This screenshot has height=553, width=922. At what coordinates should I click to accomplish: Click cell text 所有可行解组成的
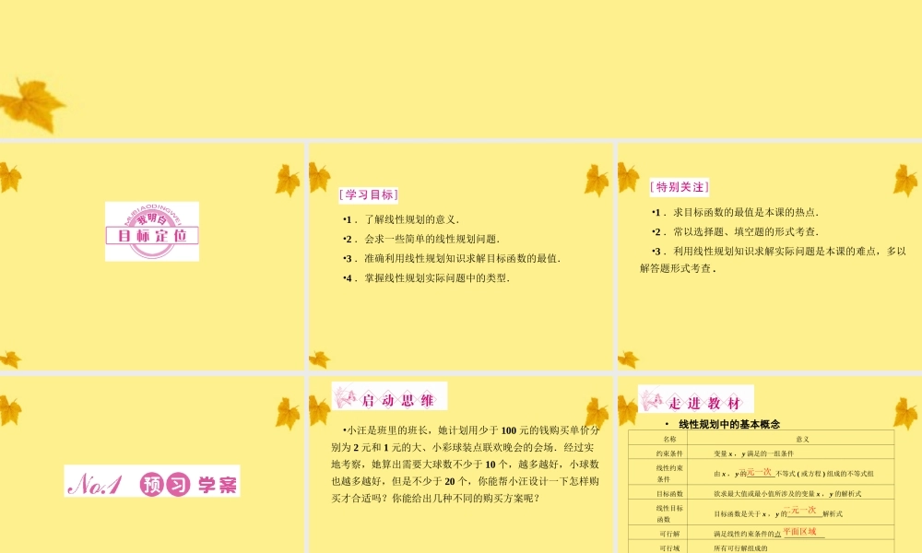pyautogui.click(x=740, y=548)
